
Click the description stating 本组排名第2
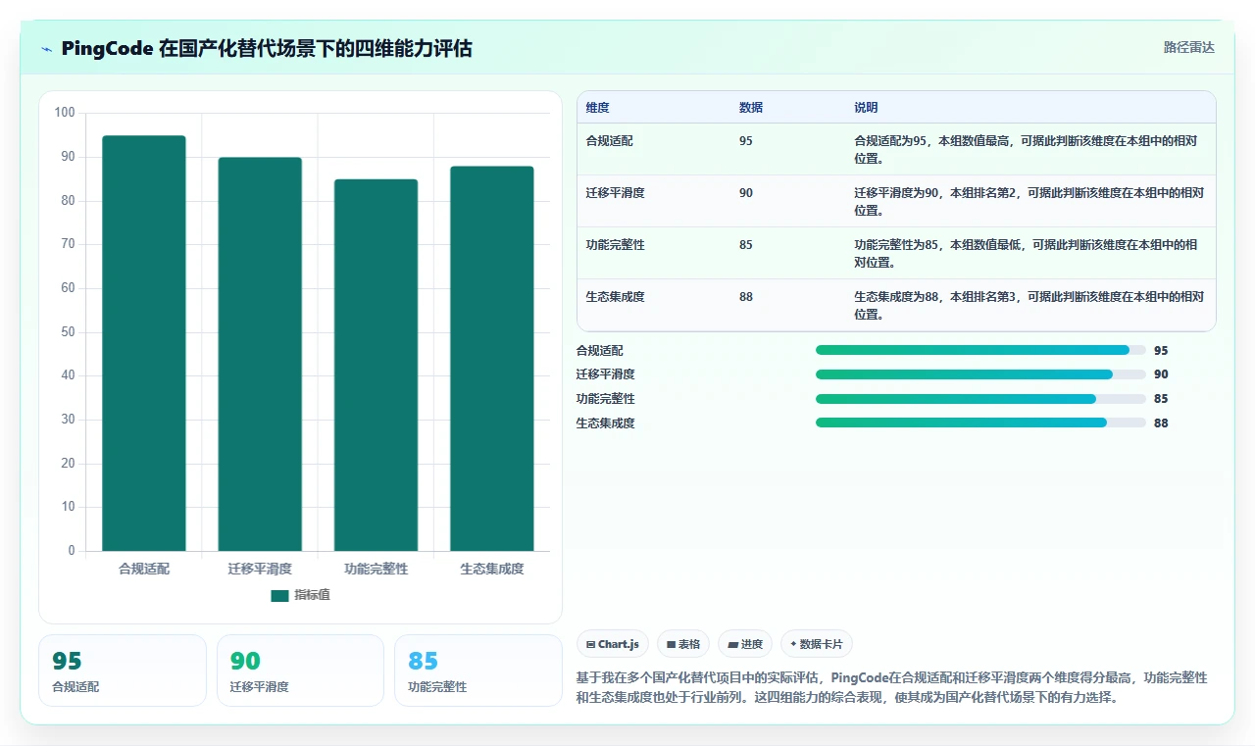pyautogui.click(x=1029, y=201)
